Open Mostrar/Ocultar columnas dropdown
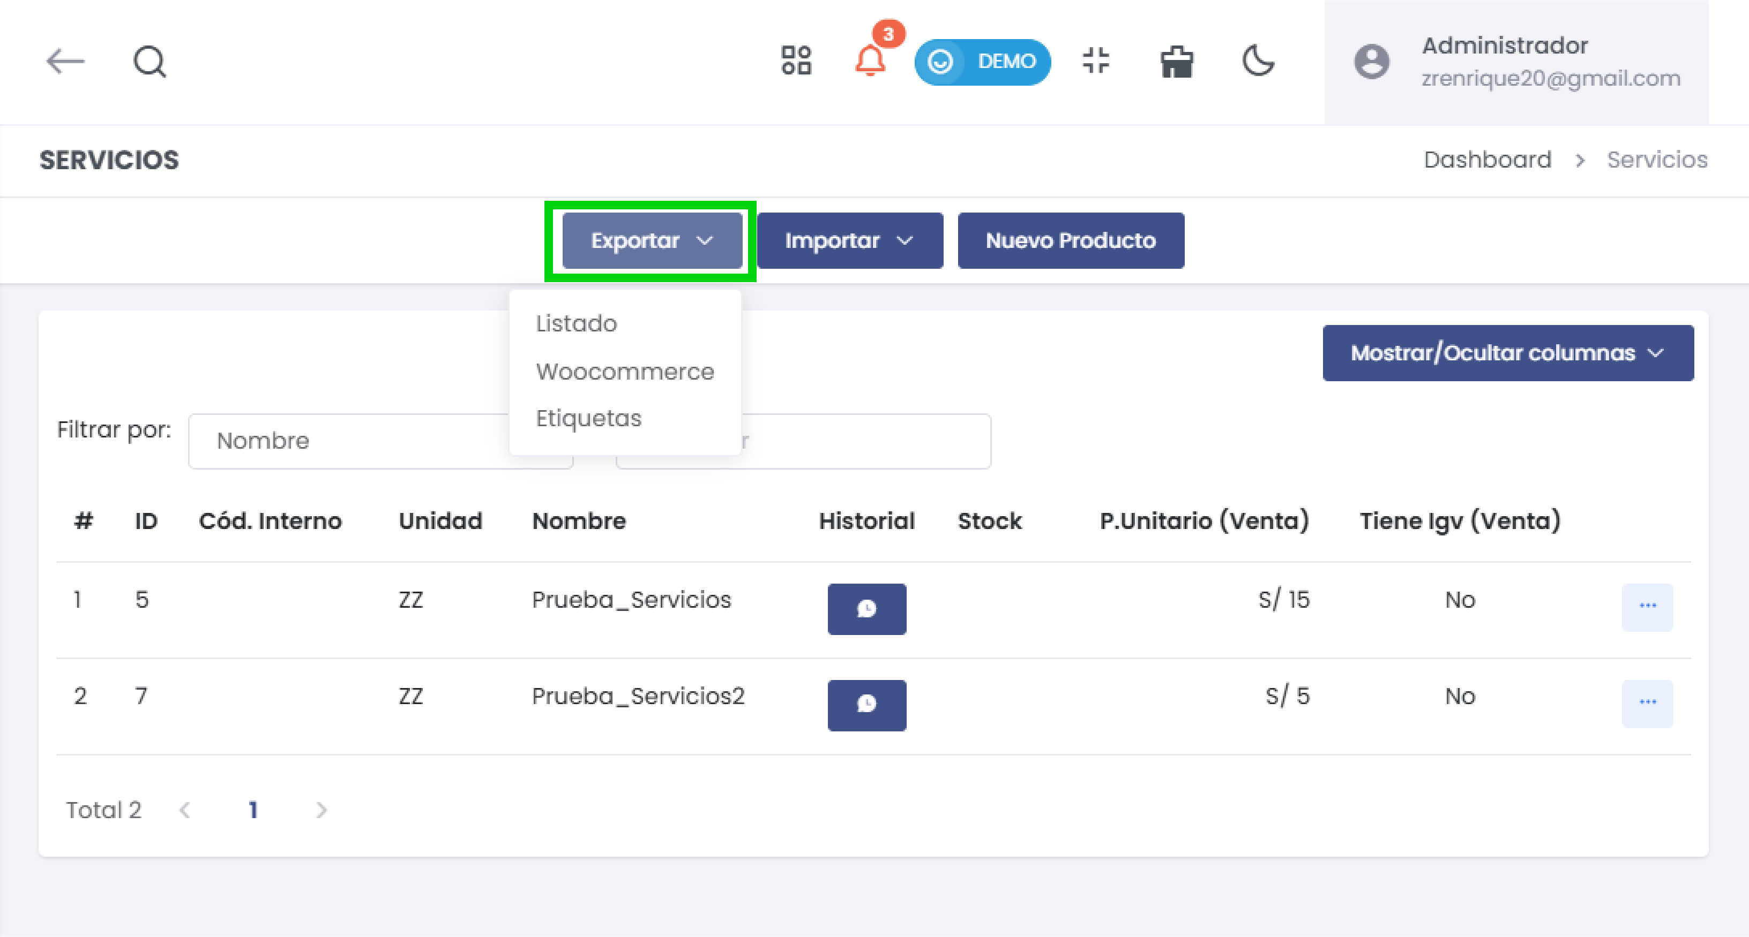1749x937 pixels. 1508,352
